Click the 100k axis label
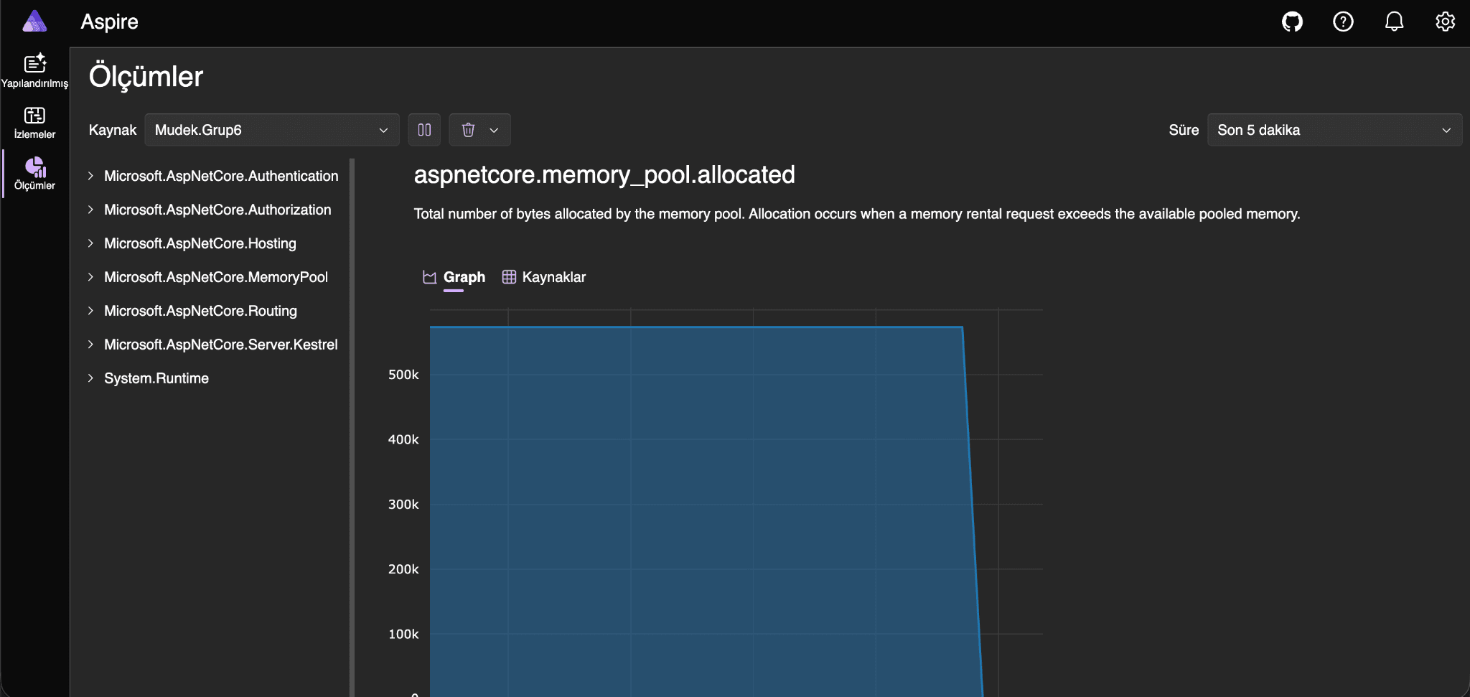This screenshot has width=1470, height=697. (x=403, y=634)
